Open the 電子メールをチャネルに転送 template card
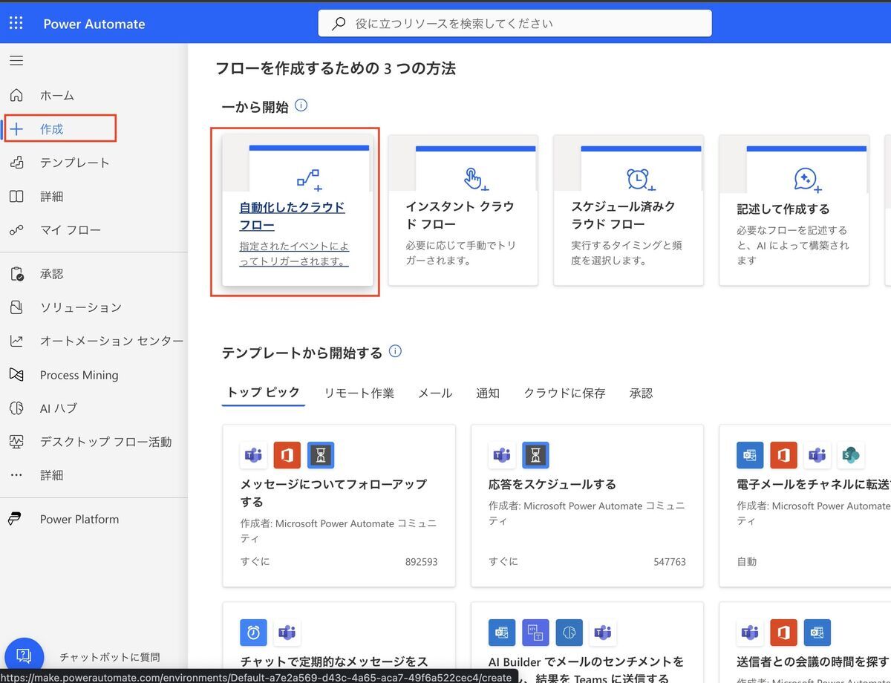 click(805, 506)
